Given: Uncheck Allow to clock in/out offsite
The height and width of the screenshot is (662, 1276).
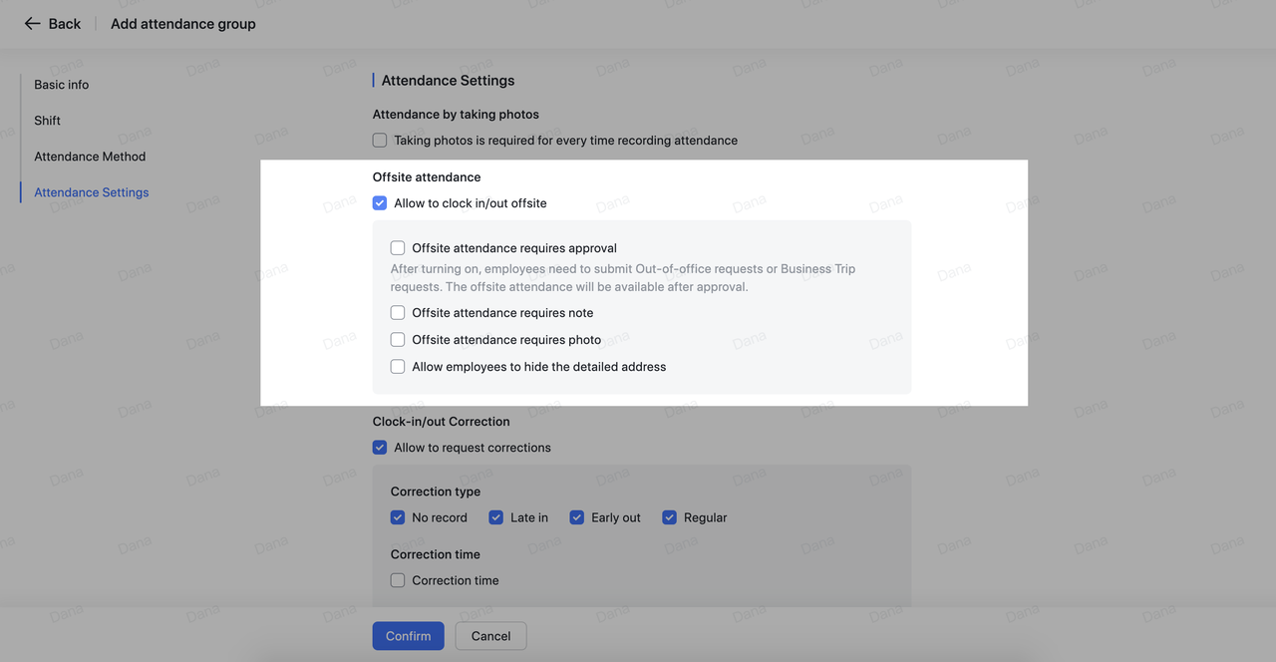Looking at the screenshot, I should [x=380, y=203].
